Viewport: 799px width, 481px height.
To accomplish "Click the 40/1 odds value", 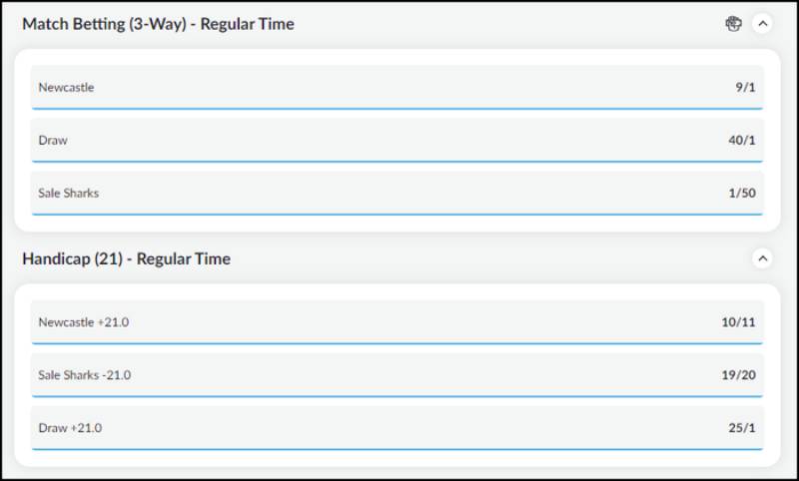I will [742, 141].
